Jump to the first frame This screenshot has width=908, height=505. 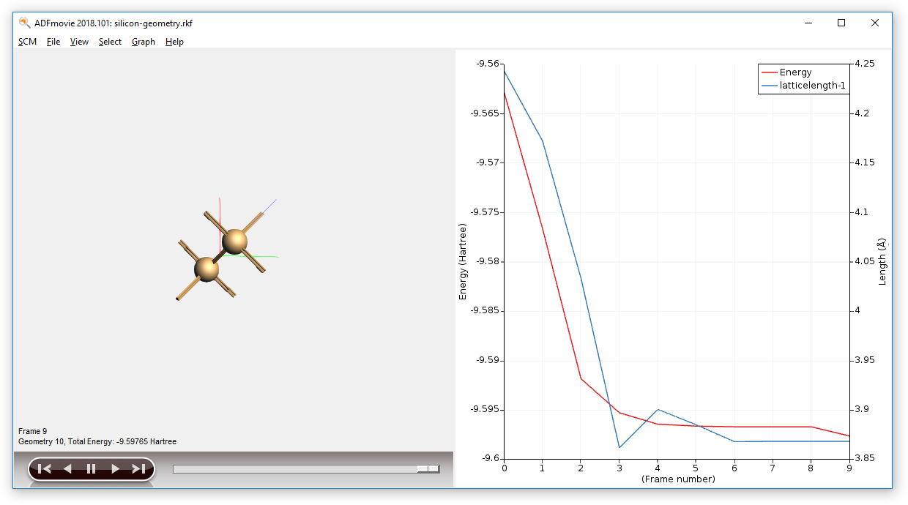coord(44,469)
